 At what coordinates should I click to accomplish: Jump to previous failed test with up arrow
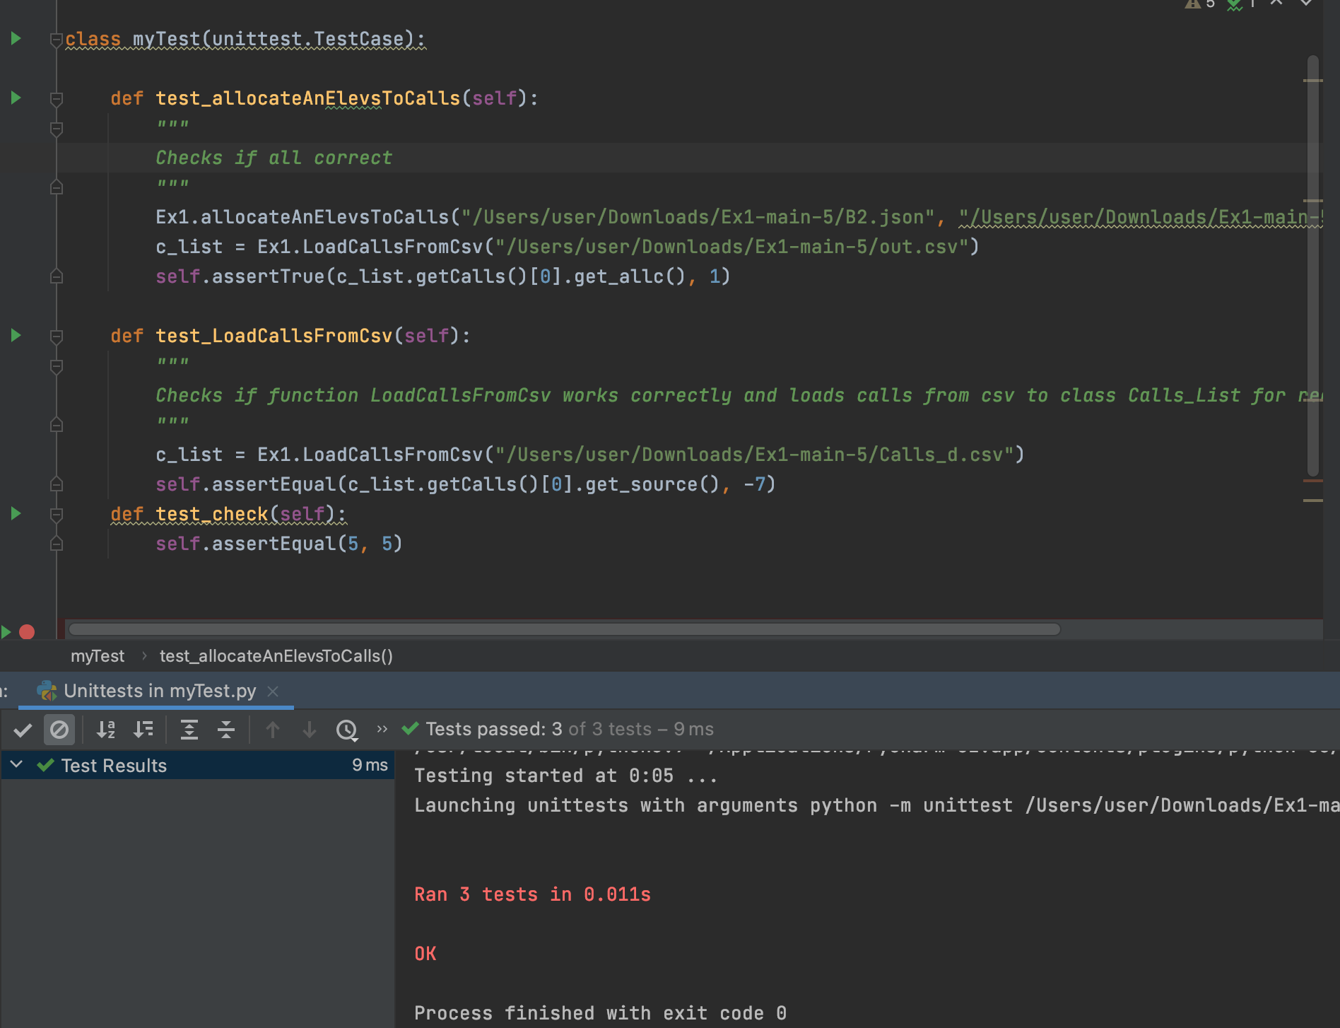[272, 729]
